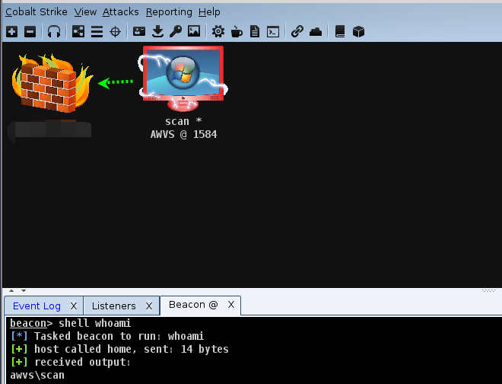502x384 pixels.
Task: Click the gear payload generator icon
Action: (x=218, y=32)
